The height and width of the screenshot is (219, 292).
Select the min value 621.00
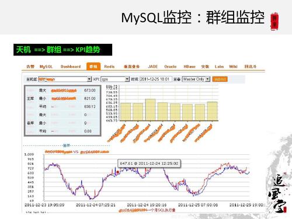click(90, 99)
